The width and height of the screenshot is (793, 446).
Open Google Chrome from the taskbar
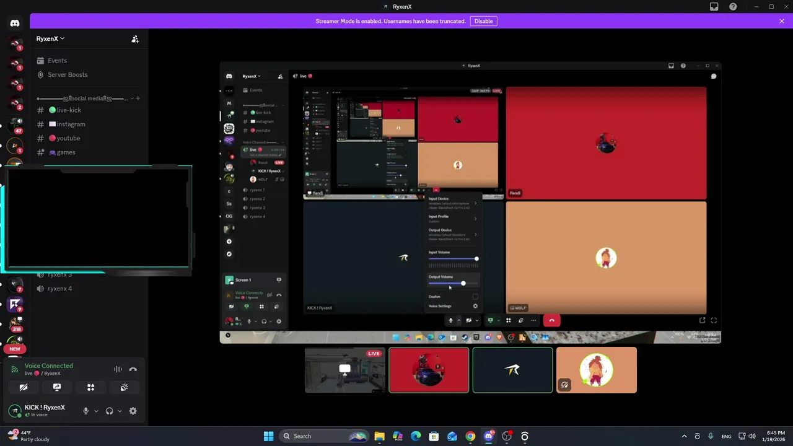click(x=470, y=436)
